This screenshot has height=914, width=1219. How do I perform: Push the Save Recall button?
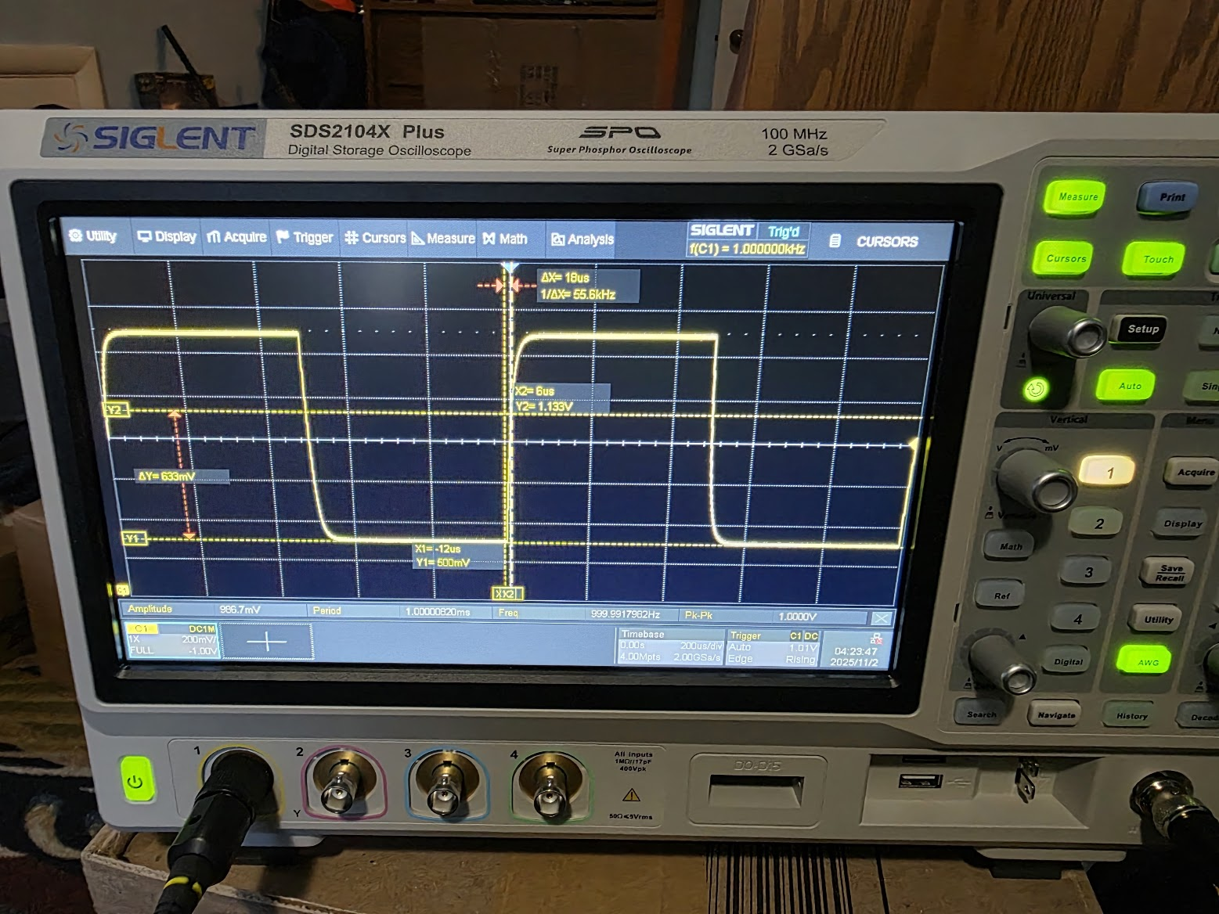1170,573
